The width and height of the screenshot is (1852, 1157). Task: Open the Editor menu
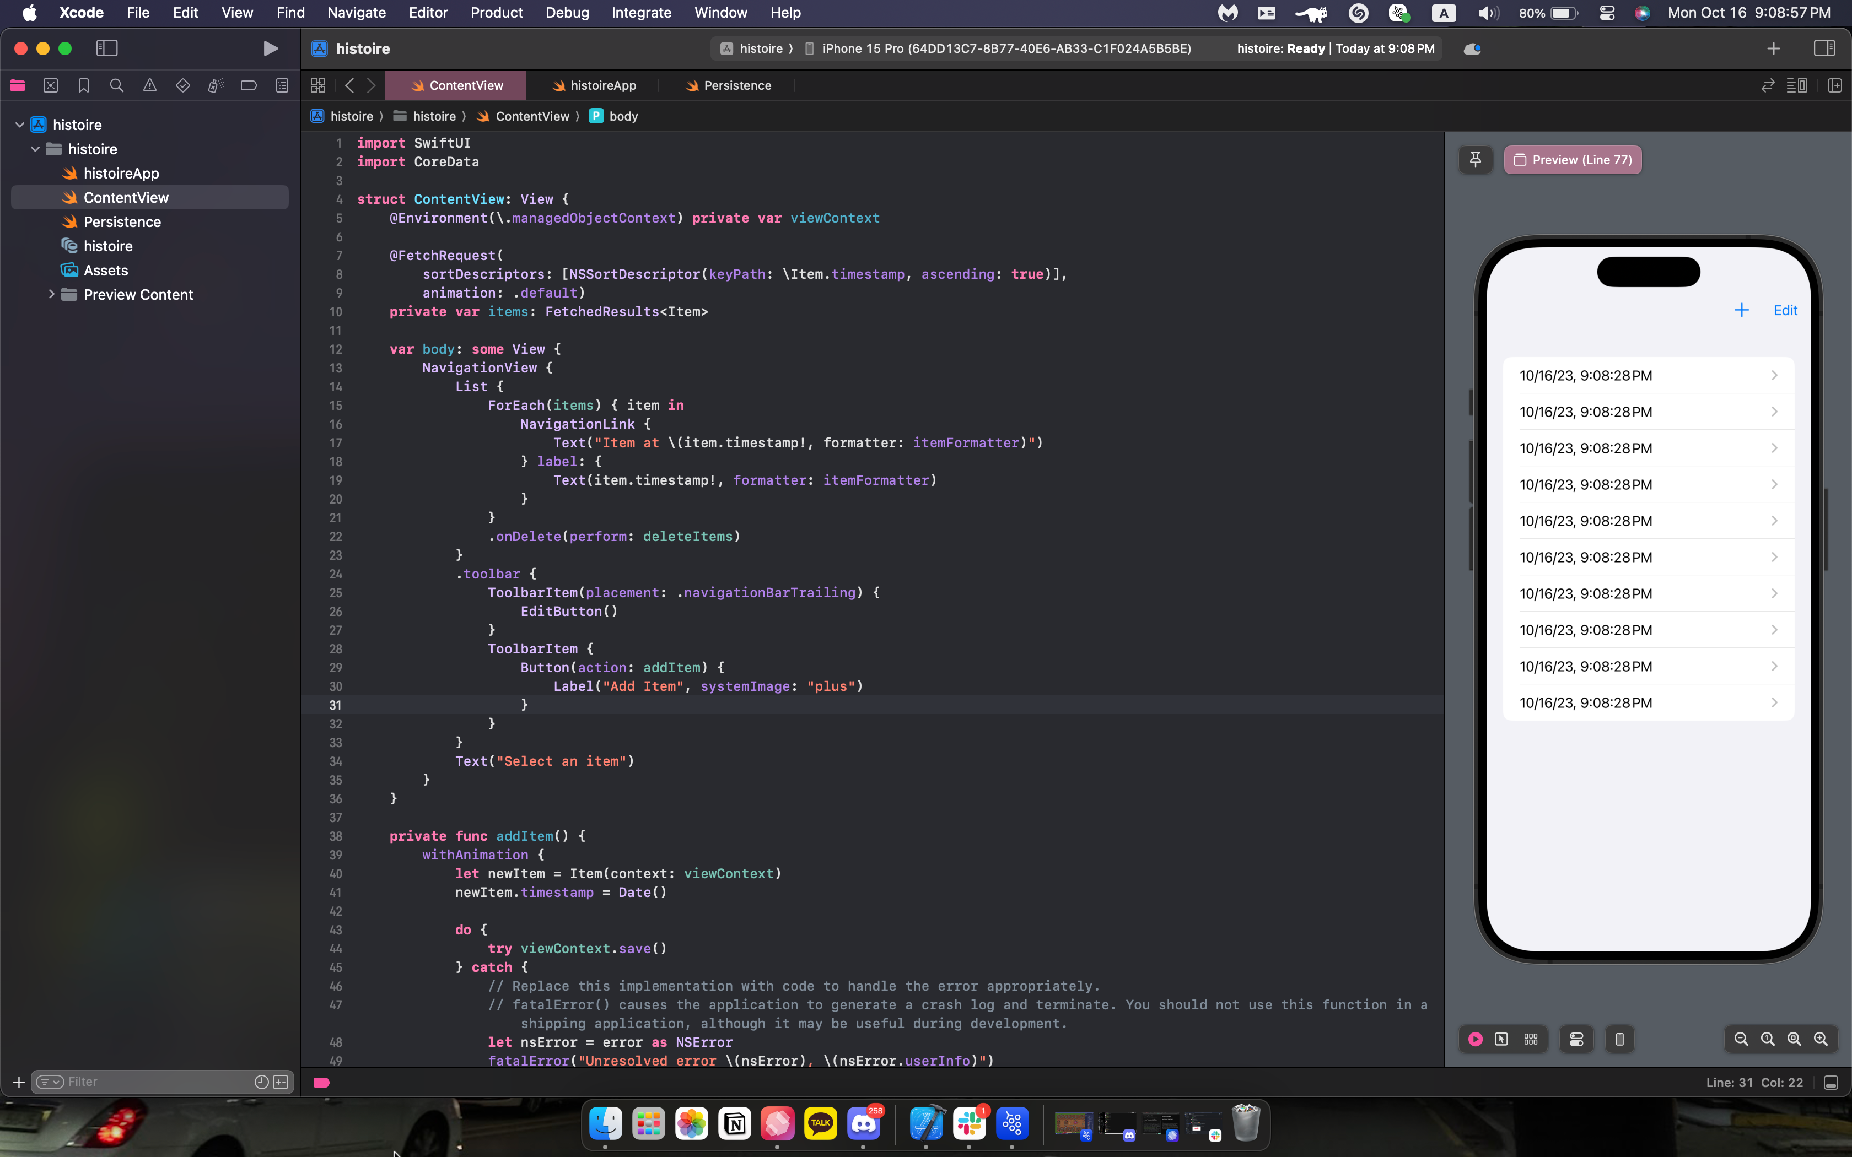[428, 13]
